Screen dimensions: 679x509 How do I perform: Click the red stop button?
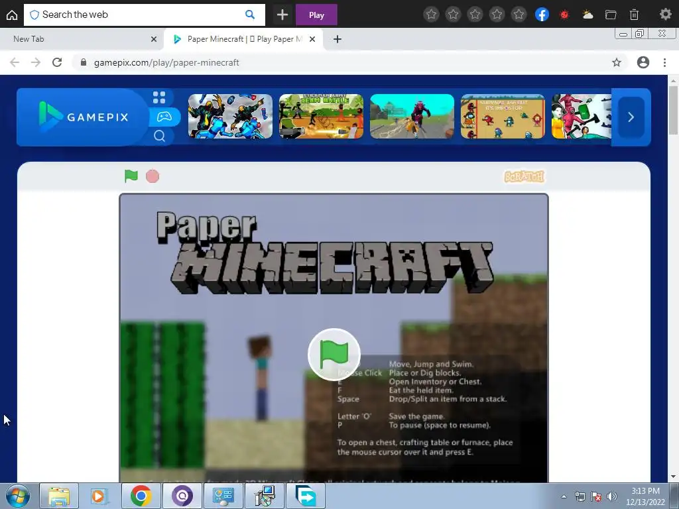pyautogui.click(x=153, y=176)
